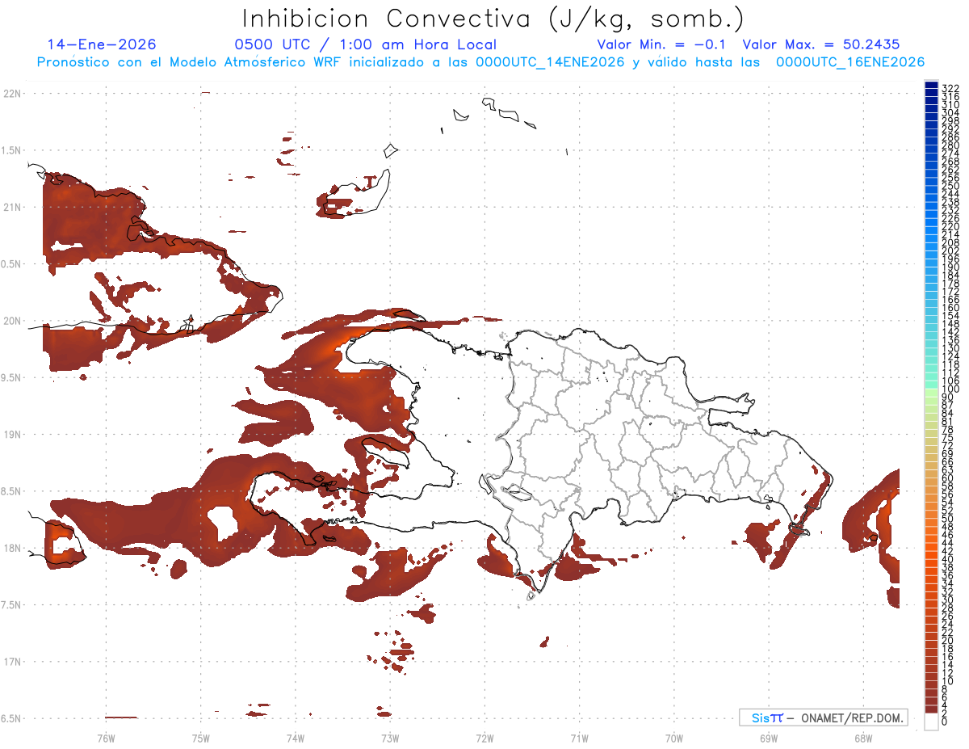The width and height of the screenshot is (969, 749).
Task: Click the '74W' longitude label
Action: [x=296, y=738]
